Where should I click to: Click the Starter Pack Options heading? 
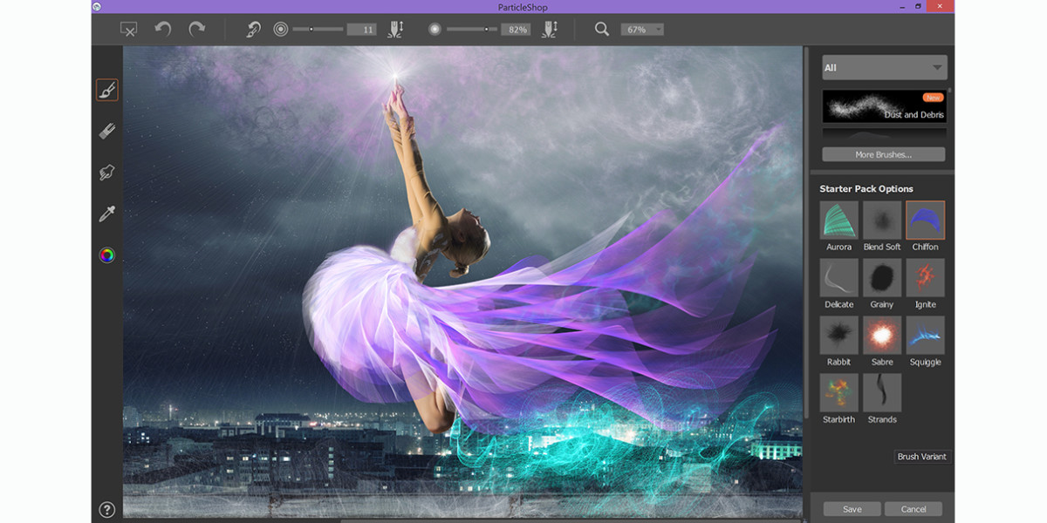[x=866, y=188]
